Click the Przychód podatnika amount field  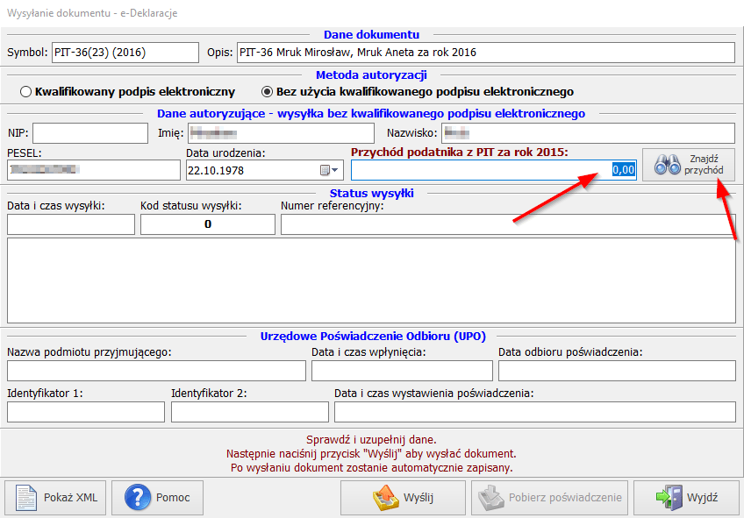(493, 170)
